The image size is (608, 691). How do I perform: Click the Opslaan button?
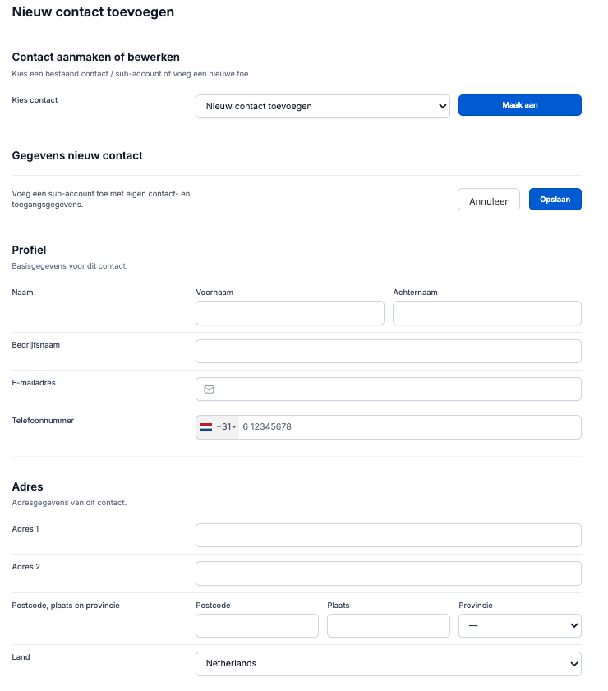[555, 199]
